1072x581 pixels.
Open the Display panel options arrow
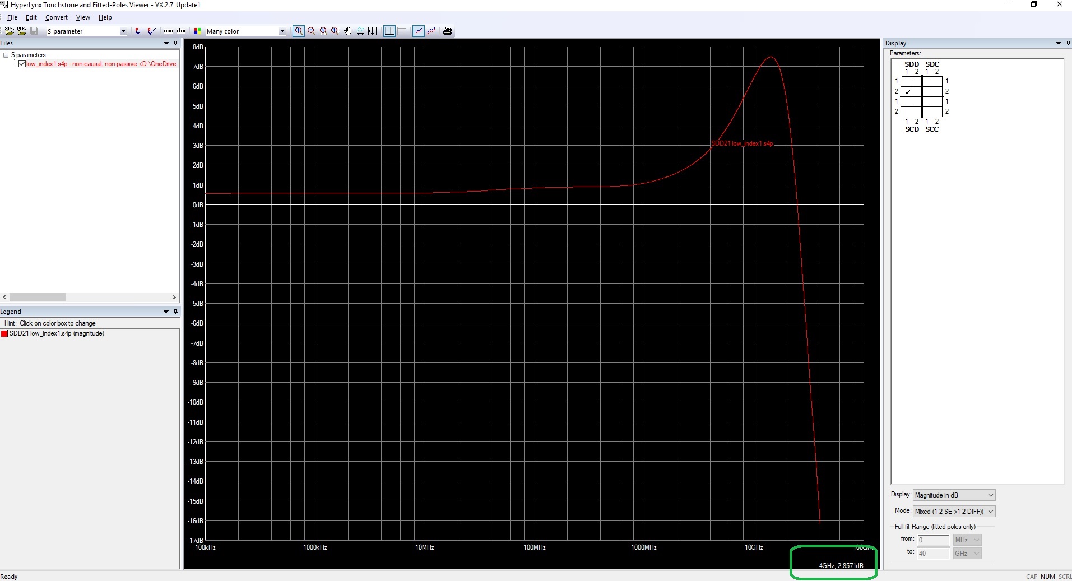tap(1059, 43)
